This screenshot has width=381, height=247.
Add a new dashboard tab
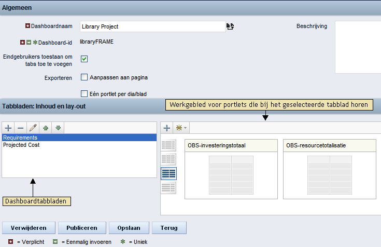click(8, 128)
